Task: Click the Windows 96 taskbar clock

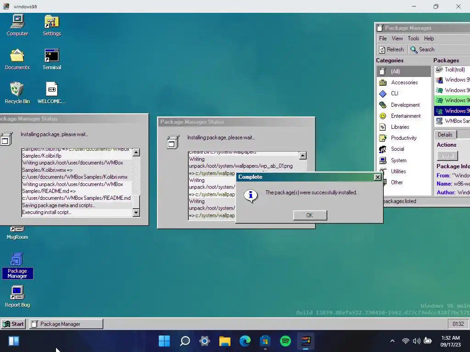Action: click(458, 324)
